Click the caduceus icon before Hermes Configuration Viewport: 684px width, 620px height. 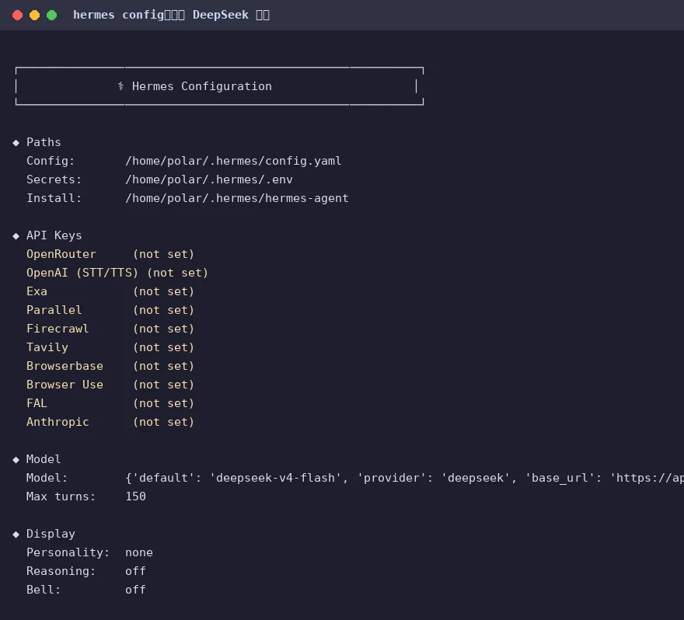120,86
